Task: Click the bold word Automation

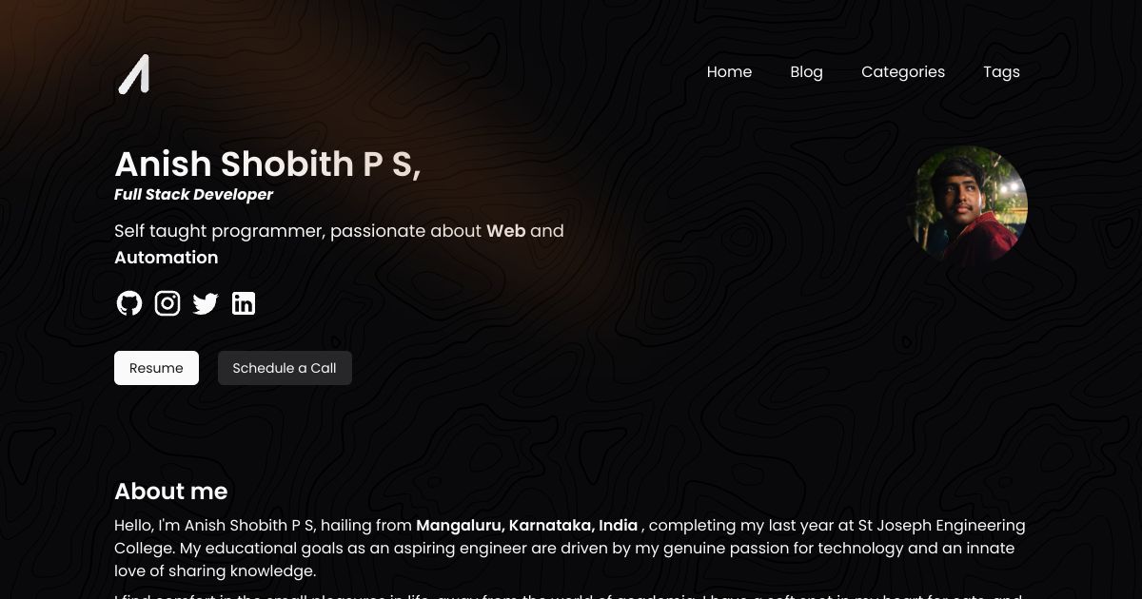Action: click(166, 258)
